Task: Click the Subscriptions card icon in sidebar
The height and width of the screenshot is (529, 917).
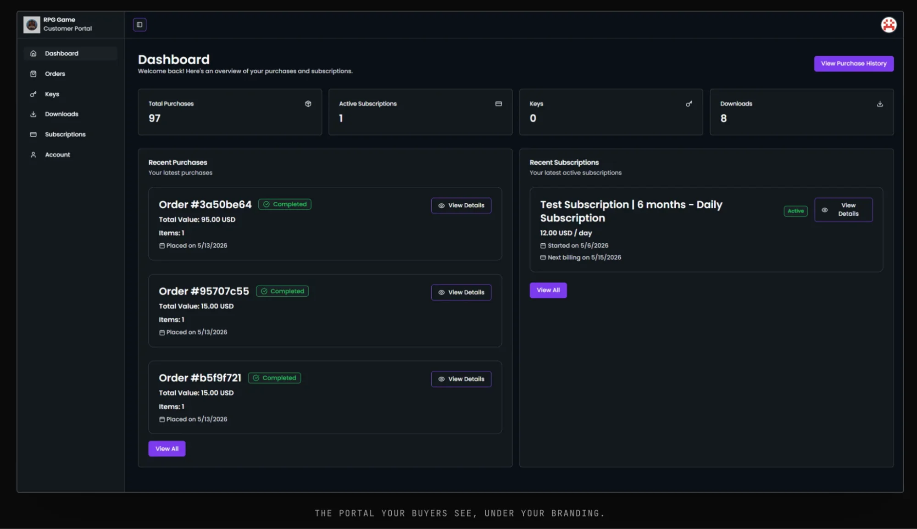Action: click(33, 134)
